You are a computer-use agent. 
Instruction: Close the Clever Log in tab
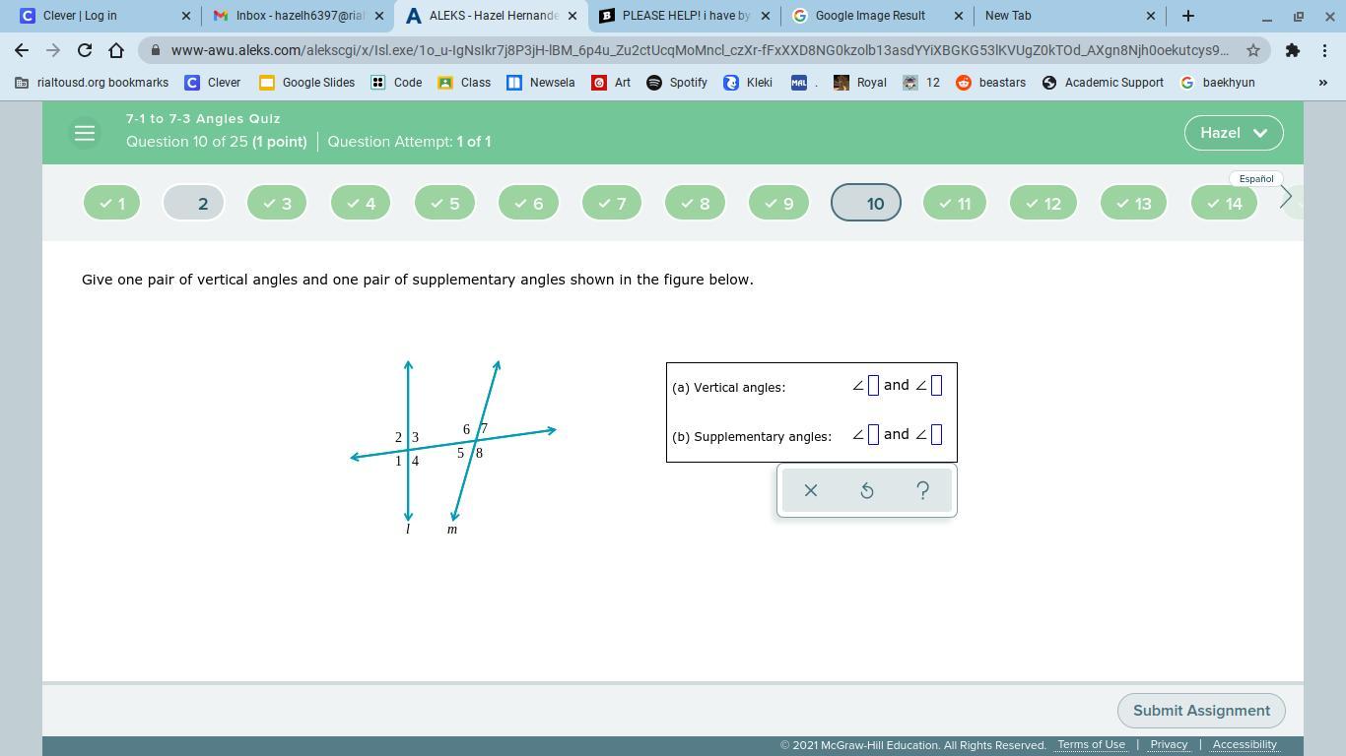click(186, 16)
